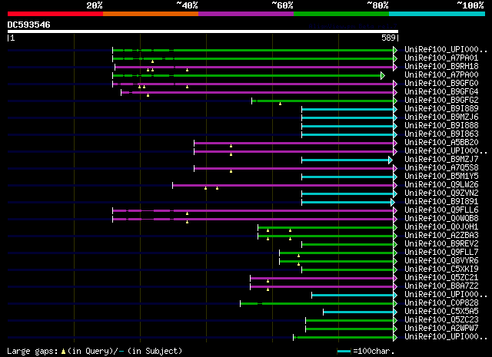Click the arrowhead ending the A7PA01 alignment
The width and height of the screenshot is (492, 357).
[395, 58]
